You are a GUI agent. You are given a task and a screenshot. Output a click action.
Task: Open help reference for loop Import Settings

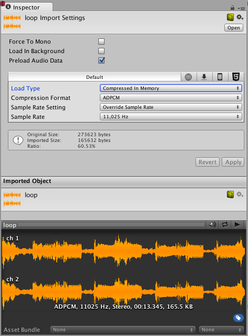click(x=230, y=17)
